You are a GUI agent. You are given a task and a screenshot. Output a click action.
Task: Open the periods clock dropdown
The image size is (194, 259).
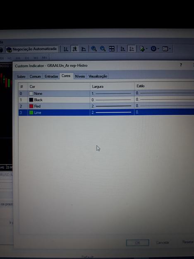(x=155, y=49)
